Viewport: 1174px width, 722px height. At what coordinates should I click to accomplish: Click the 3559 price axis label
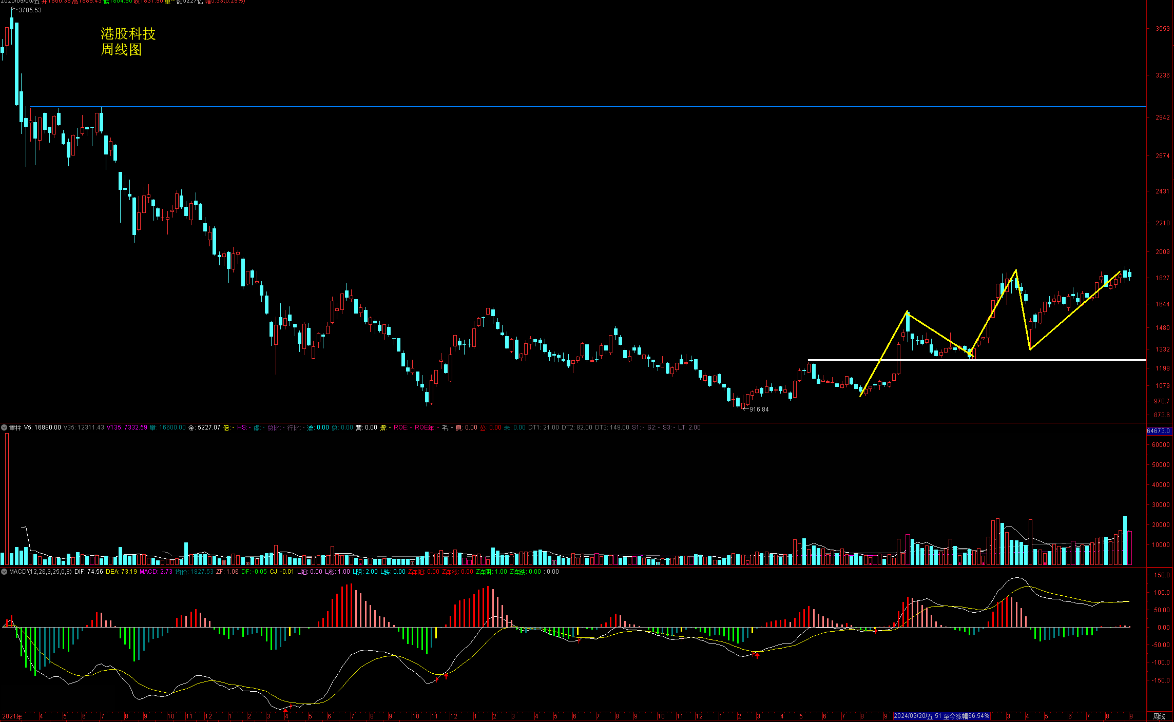(1162, 29)
